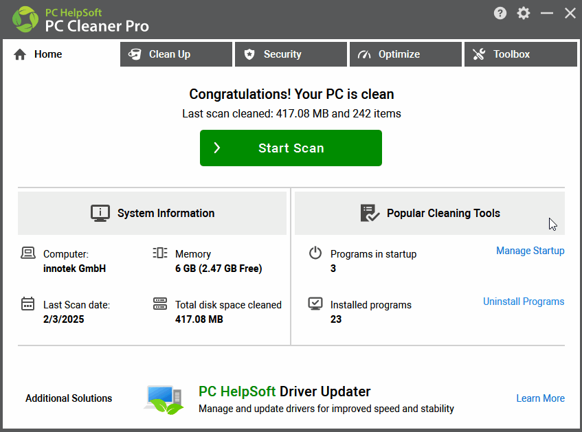Screen dimensions: 582x432
Task: Click the '6 GB (2.47 GB Free)' memory value
Action: pos(219,269)
